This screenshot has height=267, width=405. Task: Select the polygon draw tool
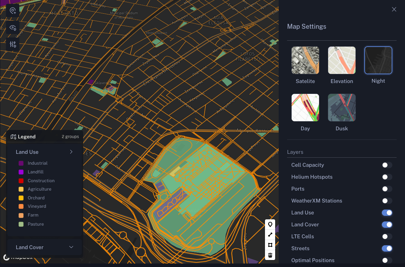point(270,245)
